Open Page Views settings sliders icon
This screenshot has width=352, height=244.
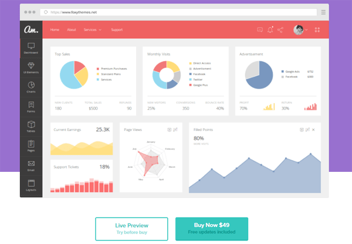pyautogui.click(x=175, y=130)
